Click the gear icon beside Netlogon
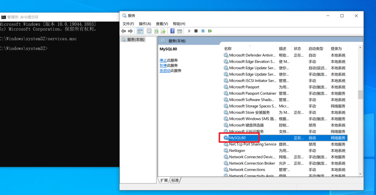Screen dimensions: 376x195 tap(226, 151)
